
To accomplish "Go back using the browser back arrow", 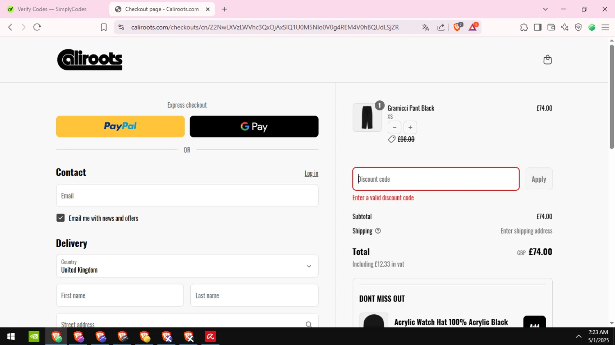I will tap(10, 27).
